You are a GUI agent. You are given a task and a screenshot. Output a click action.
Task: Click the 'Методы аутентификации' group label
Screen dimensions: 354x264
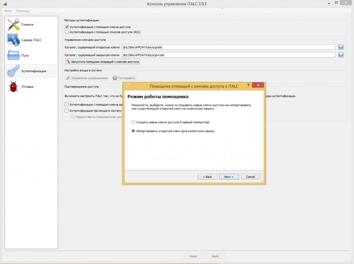pyautogui.click(x=82, y=20)
